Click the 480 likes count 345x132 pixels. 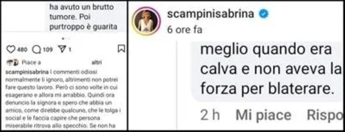(22, 50)
